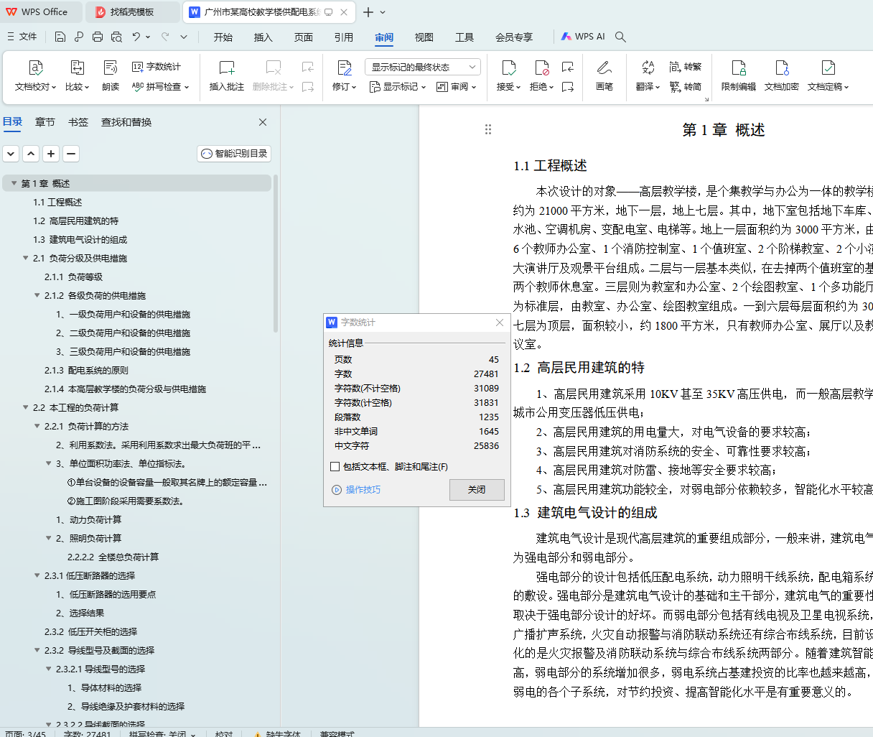Click the print icon in quick toolbar
Viewport: 873px width, 737px height.
point(98,37)
